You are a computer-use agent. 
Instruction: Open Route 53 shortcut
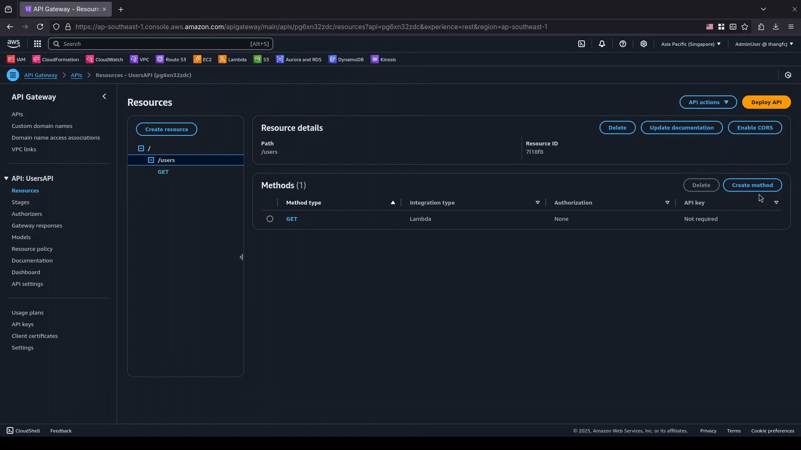pos(171,60)
